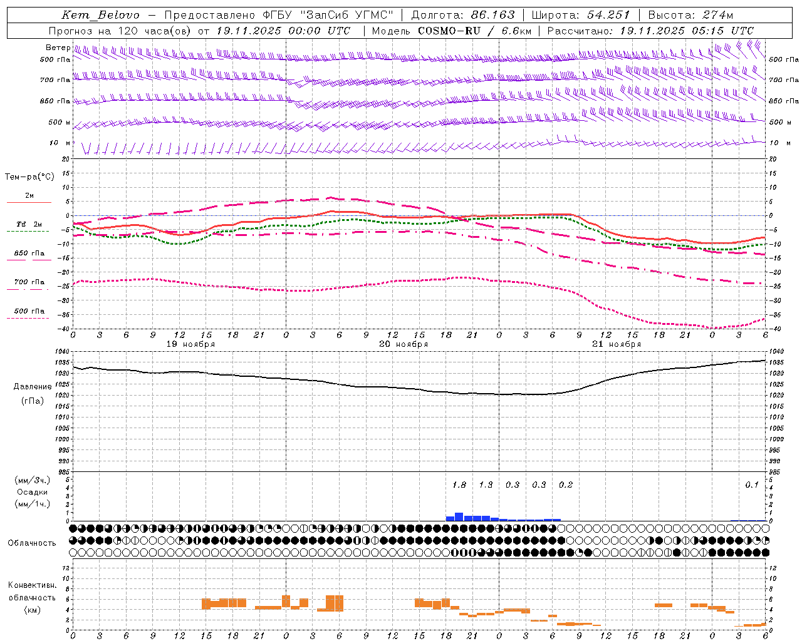
Task: Click the solid 2м temperature legend line
Action: [x=29, y=202]
